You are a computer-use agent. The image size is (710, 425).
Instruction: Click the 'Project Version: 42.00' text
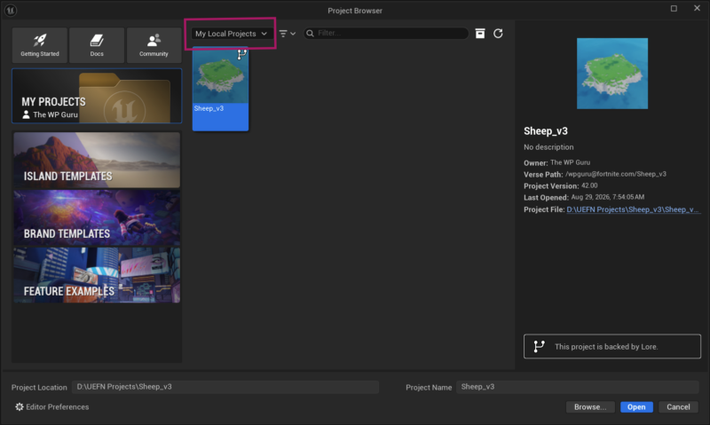click(561, 185)
